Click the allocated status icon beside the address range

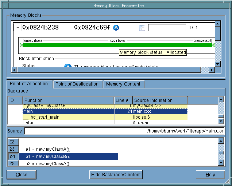point(116,28)
